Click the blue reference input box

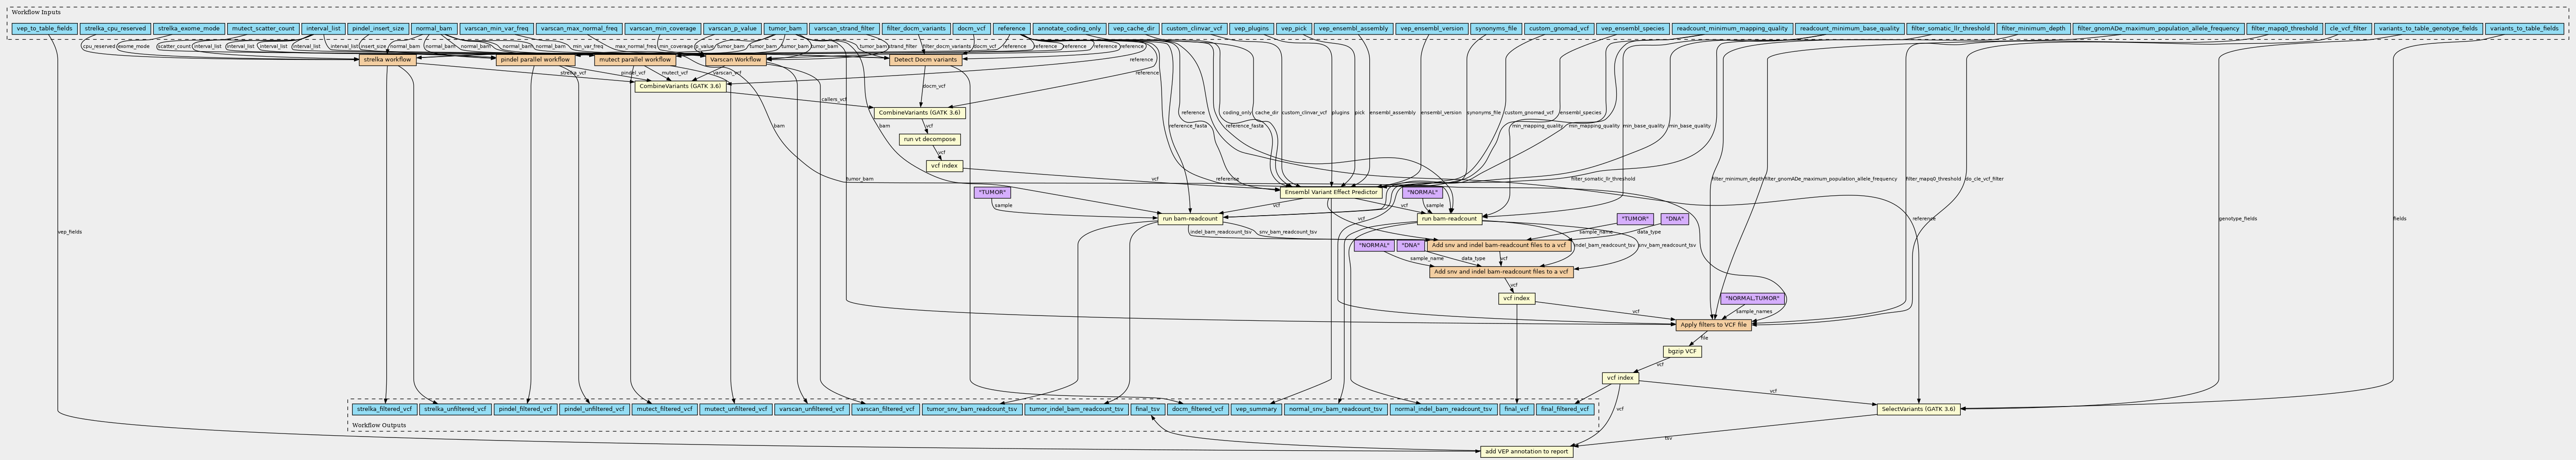click(x=1012, y=29)
